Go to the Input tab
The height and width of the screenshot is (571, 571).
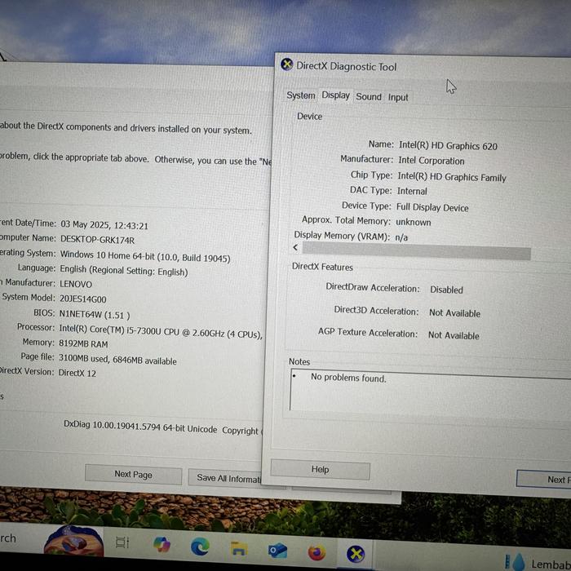pos(398,98)
